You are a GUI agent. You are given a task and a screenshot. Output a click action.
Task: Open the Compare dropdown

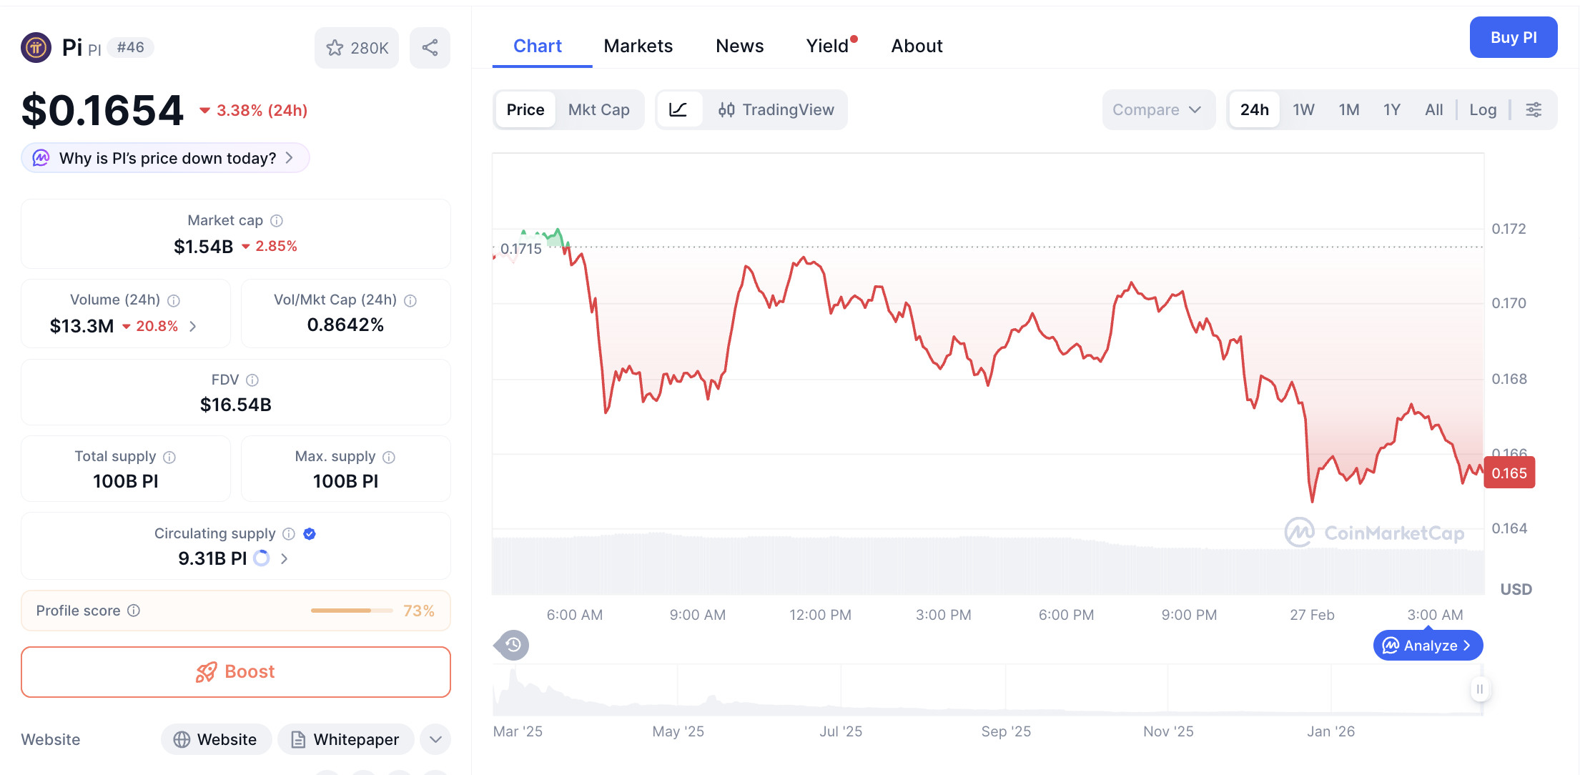coord(1157,109)
